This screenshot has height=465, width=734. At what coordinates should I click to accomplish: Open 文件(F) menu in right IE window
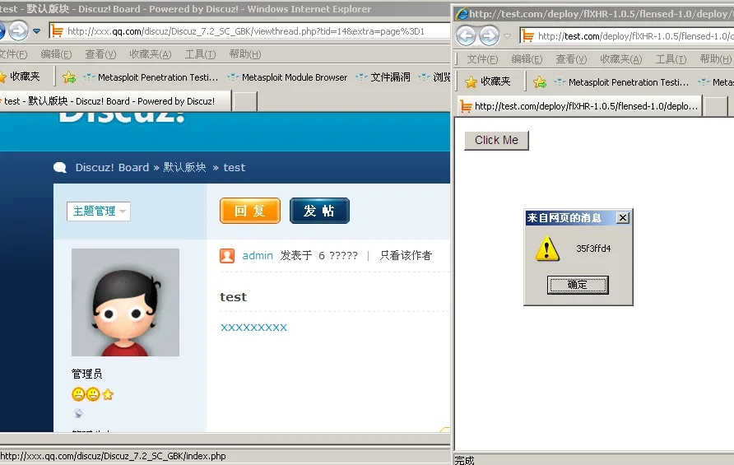(x=482, y=59)
